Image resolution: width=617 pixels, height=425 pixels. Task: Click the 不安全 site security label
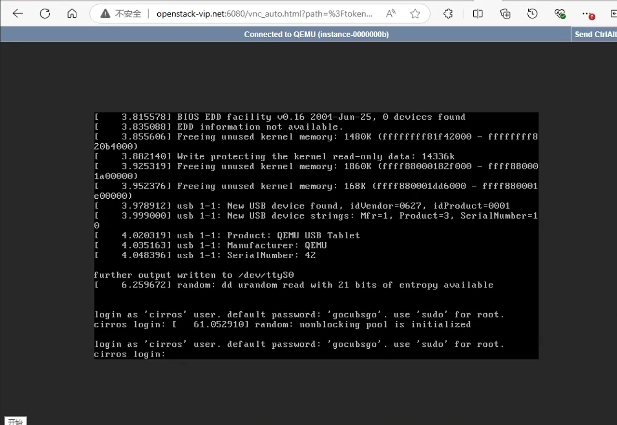(128, 14)
